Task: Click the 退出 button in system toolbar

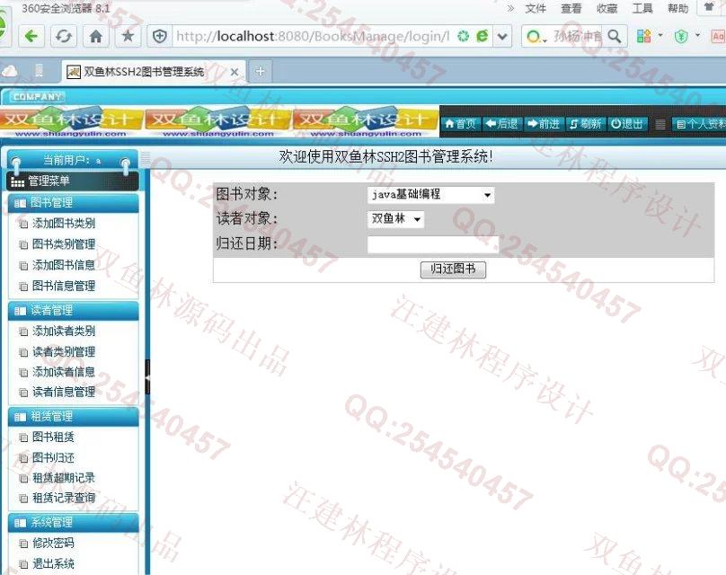Action: (627, 124)
